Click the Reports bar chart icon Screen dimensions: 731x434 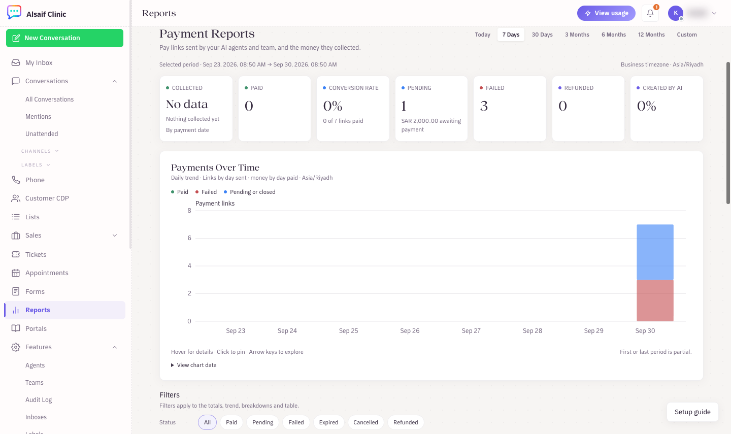click(x=16, y=310)
